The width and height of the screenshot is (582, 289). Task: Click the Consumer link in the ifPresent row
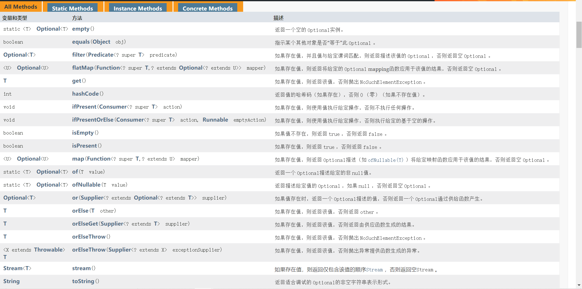(x=113, y=107)
